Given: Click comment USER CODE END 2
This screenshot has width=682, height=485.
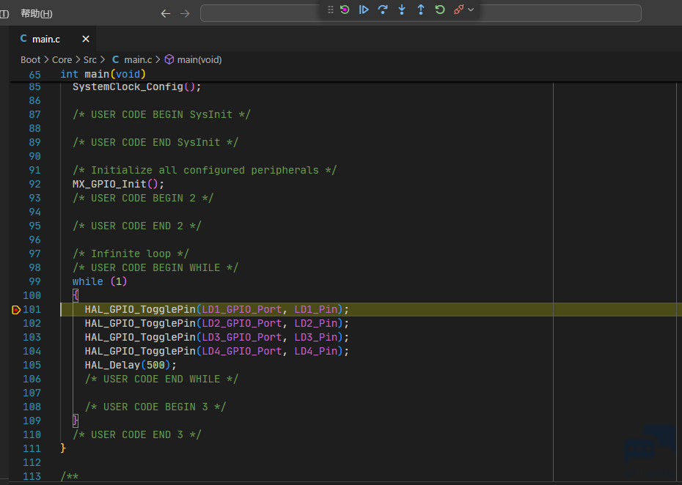Looking at the screenshot, I should [x=137, y=226].
